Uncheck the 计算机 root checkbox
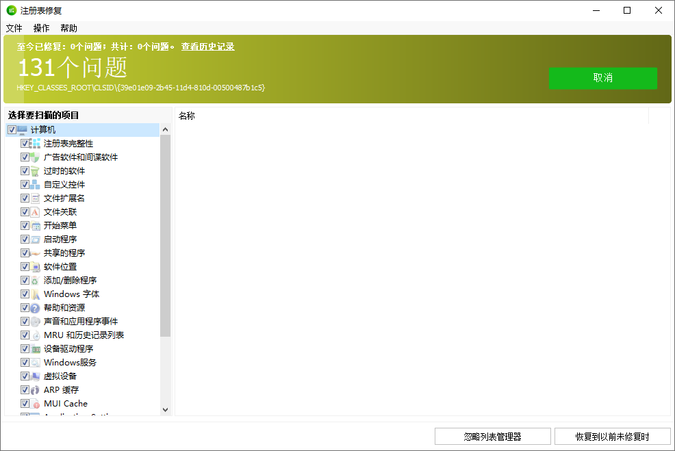The image size is (675, 451). point(12,129)
